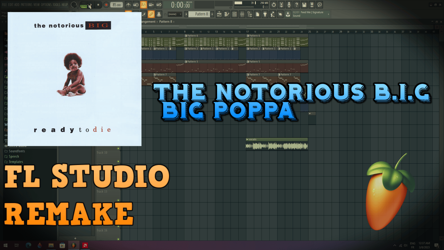Open the FILE menu
This screenshot has height=250, width=444.
[4, 5]
